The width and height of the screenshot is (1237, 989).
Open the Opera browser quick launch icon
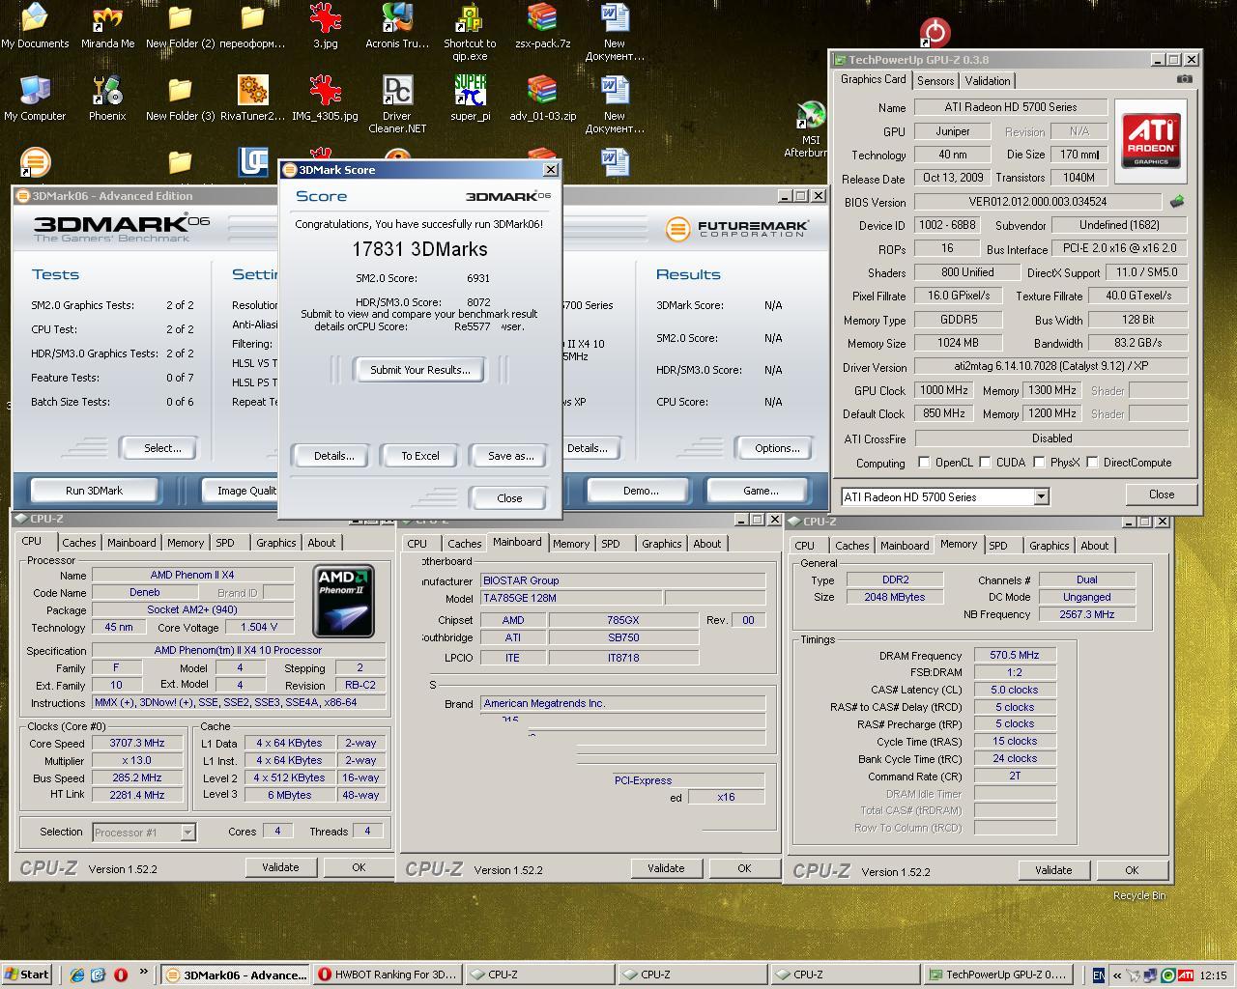(x=121, y=975)
